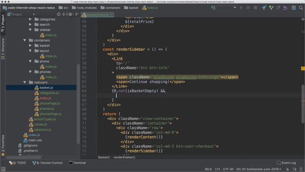Open the 2: Favorites side tab
The image size is (305, 172).
tap(3, 145)
